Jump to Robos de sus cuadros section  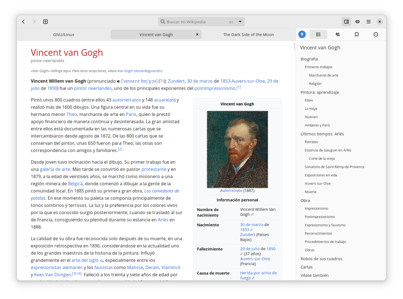tap(321, 259)
